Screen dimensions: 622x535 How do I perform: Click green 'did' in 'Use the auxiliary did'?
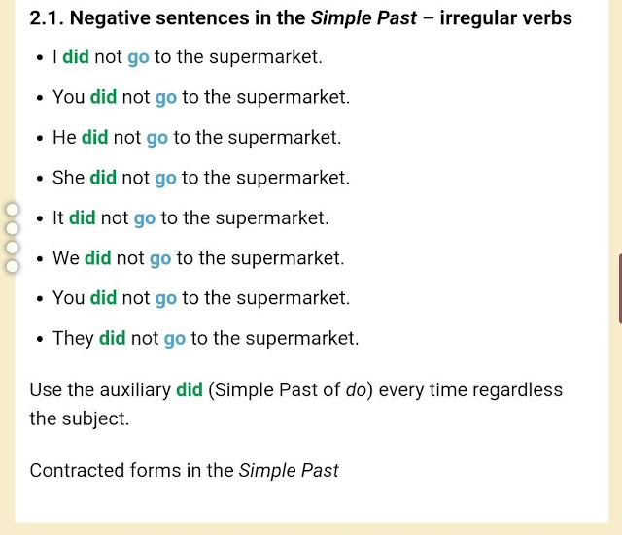tap(190, 390)
